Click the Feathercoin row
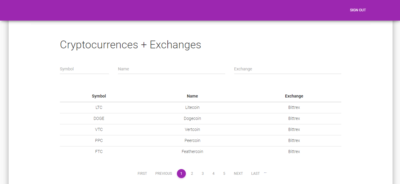Screen dimensions: 400x184 click(192, 151)
